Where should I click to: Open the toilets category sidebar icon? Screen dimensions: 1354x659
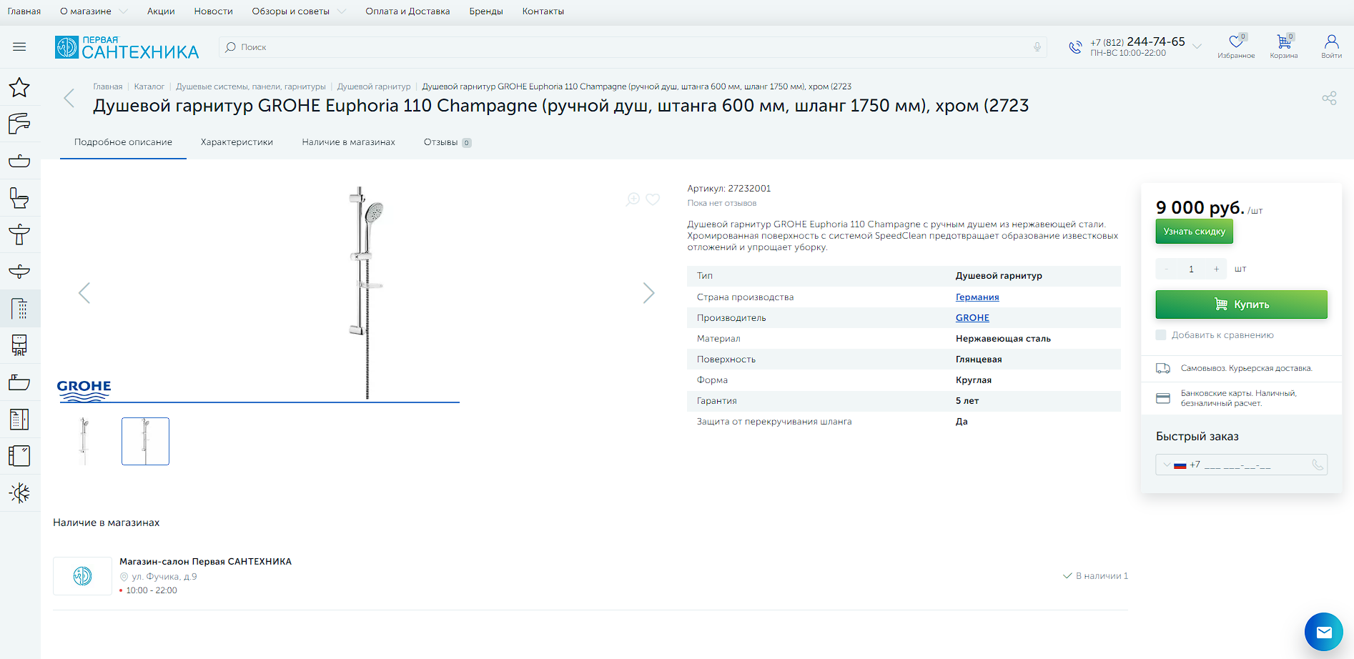tap(19, 198)
